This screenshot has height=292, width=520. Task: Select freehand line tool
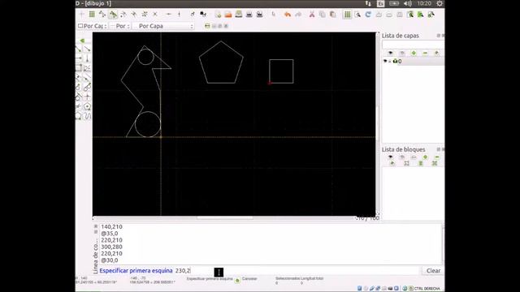pos(87,116)
